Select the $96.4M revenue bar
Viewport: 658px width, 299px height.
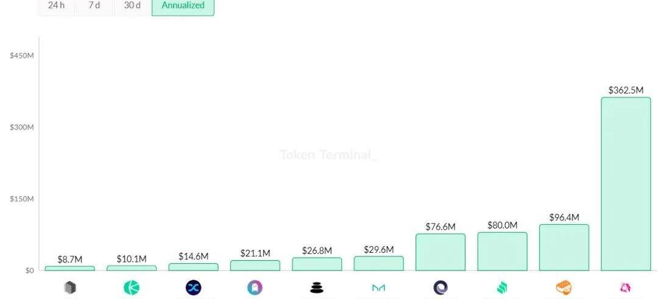tap(564, 247)
